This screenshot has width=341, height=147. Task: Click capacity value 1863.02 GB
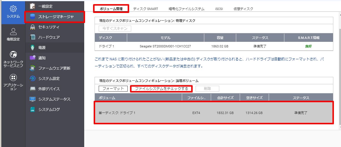coord(220,46)
